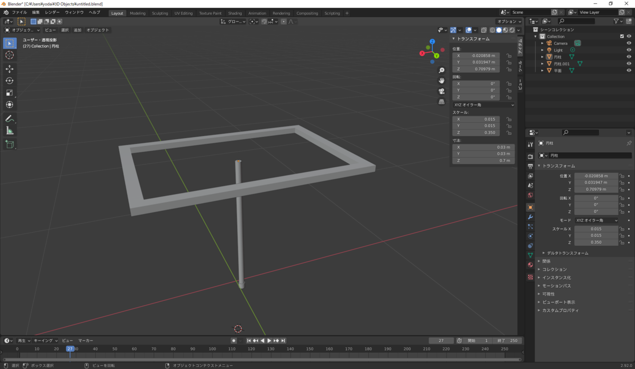Open the Tool properties tab (wrench and screwdriver)

point(530,145)
